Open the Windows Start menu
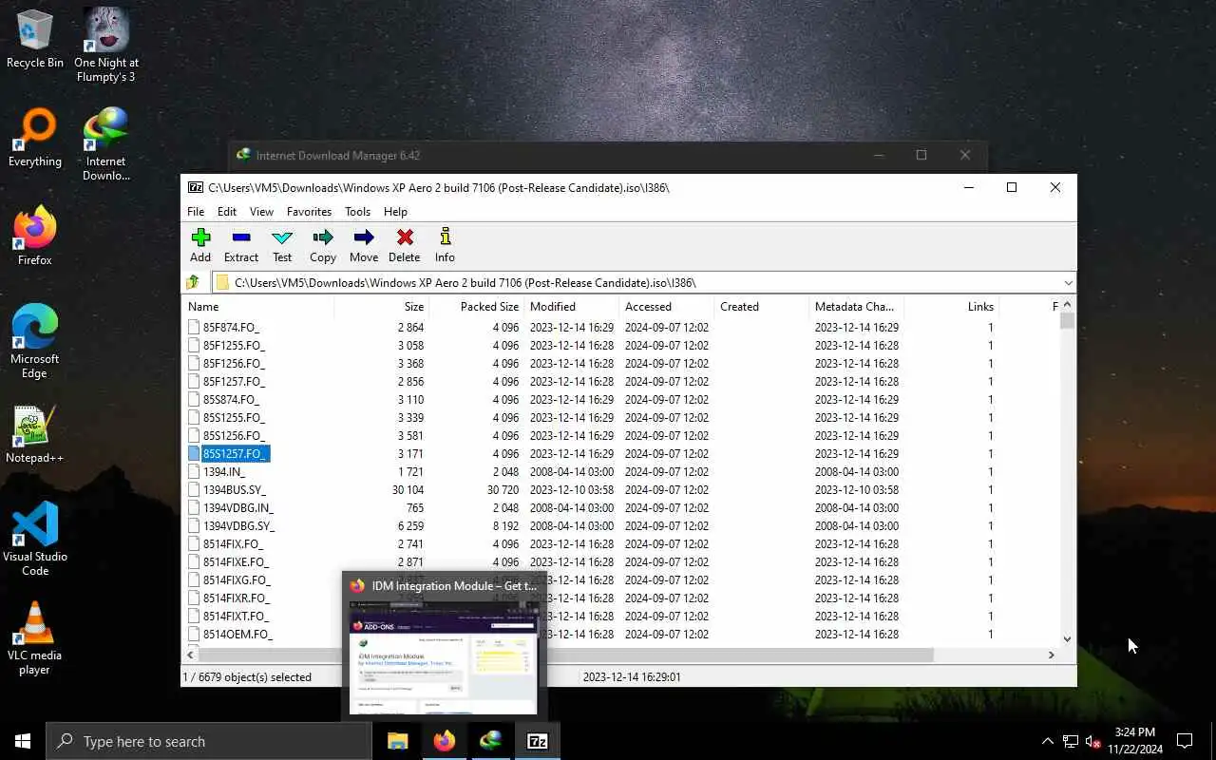The width and height of the screenshot is (1216, 760). (23, 741)
